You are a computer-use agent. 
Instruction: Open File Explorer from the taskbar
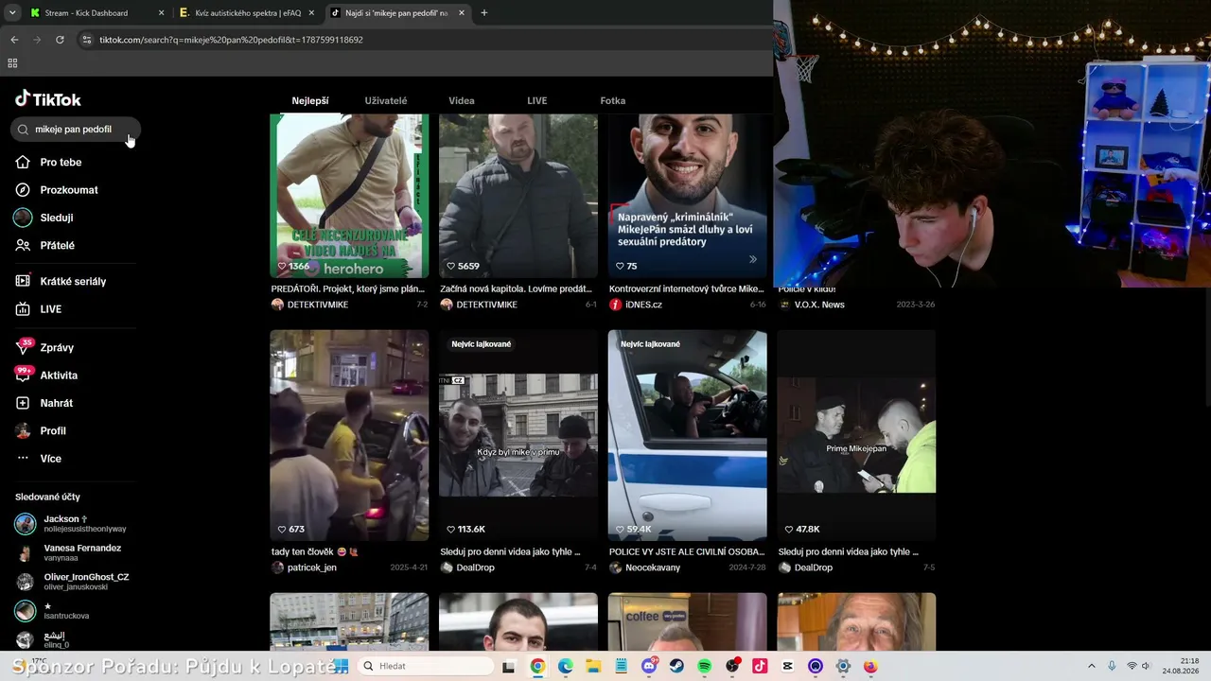click(593, 666)
